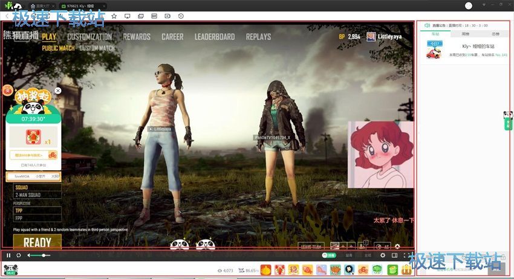Open the 周榜 weekly ranking tab
This screenshot has width=514, height=279.
465,34
